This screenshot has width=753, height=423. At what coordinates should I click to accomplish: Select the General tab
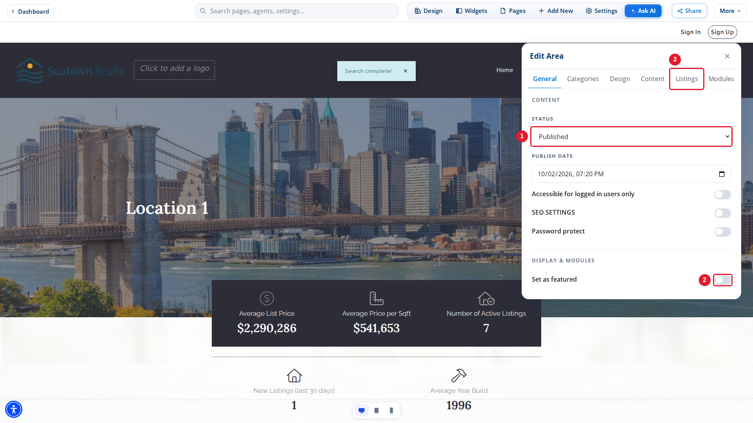(x=545, y=79)
